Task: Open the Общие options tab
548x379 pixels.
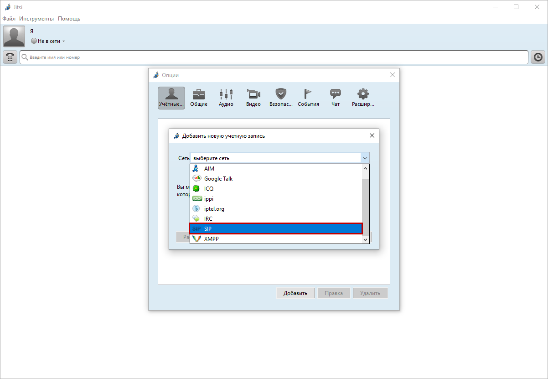Action: [x=199, y=98]
